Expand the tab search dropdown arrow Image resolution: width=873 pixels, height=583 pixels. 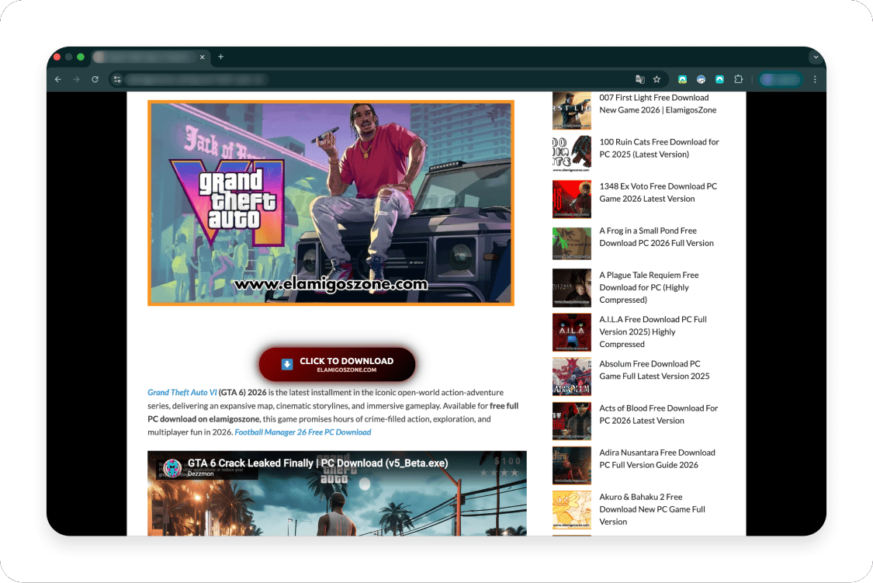816,57
